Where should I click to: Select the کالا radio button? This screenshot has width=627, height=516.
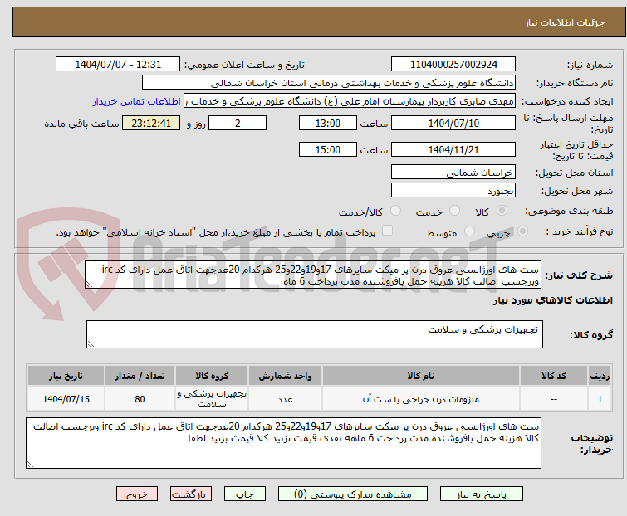[x=502, y=211]
